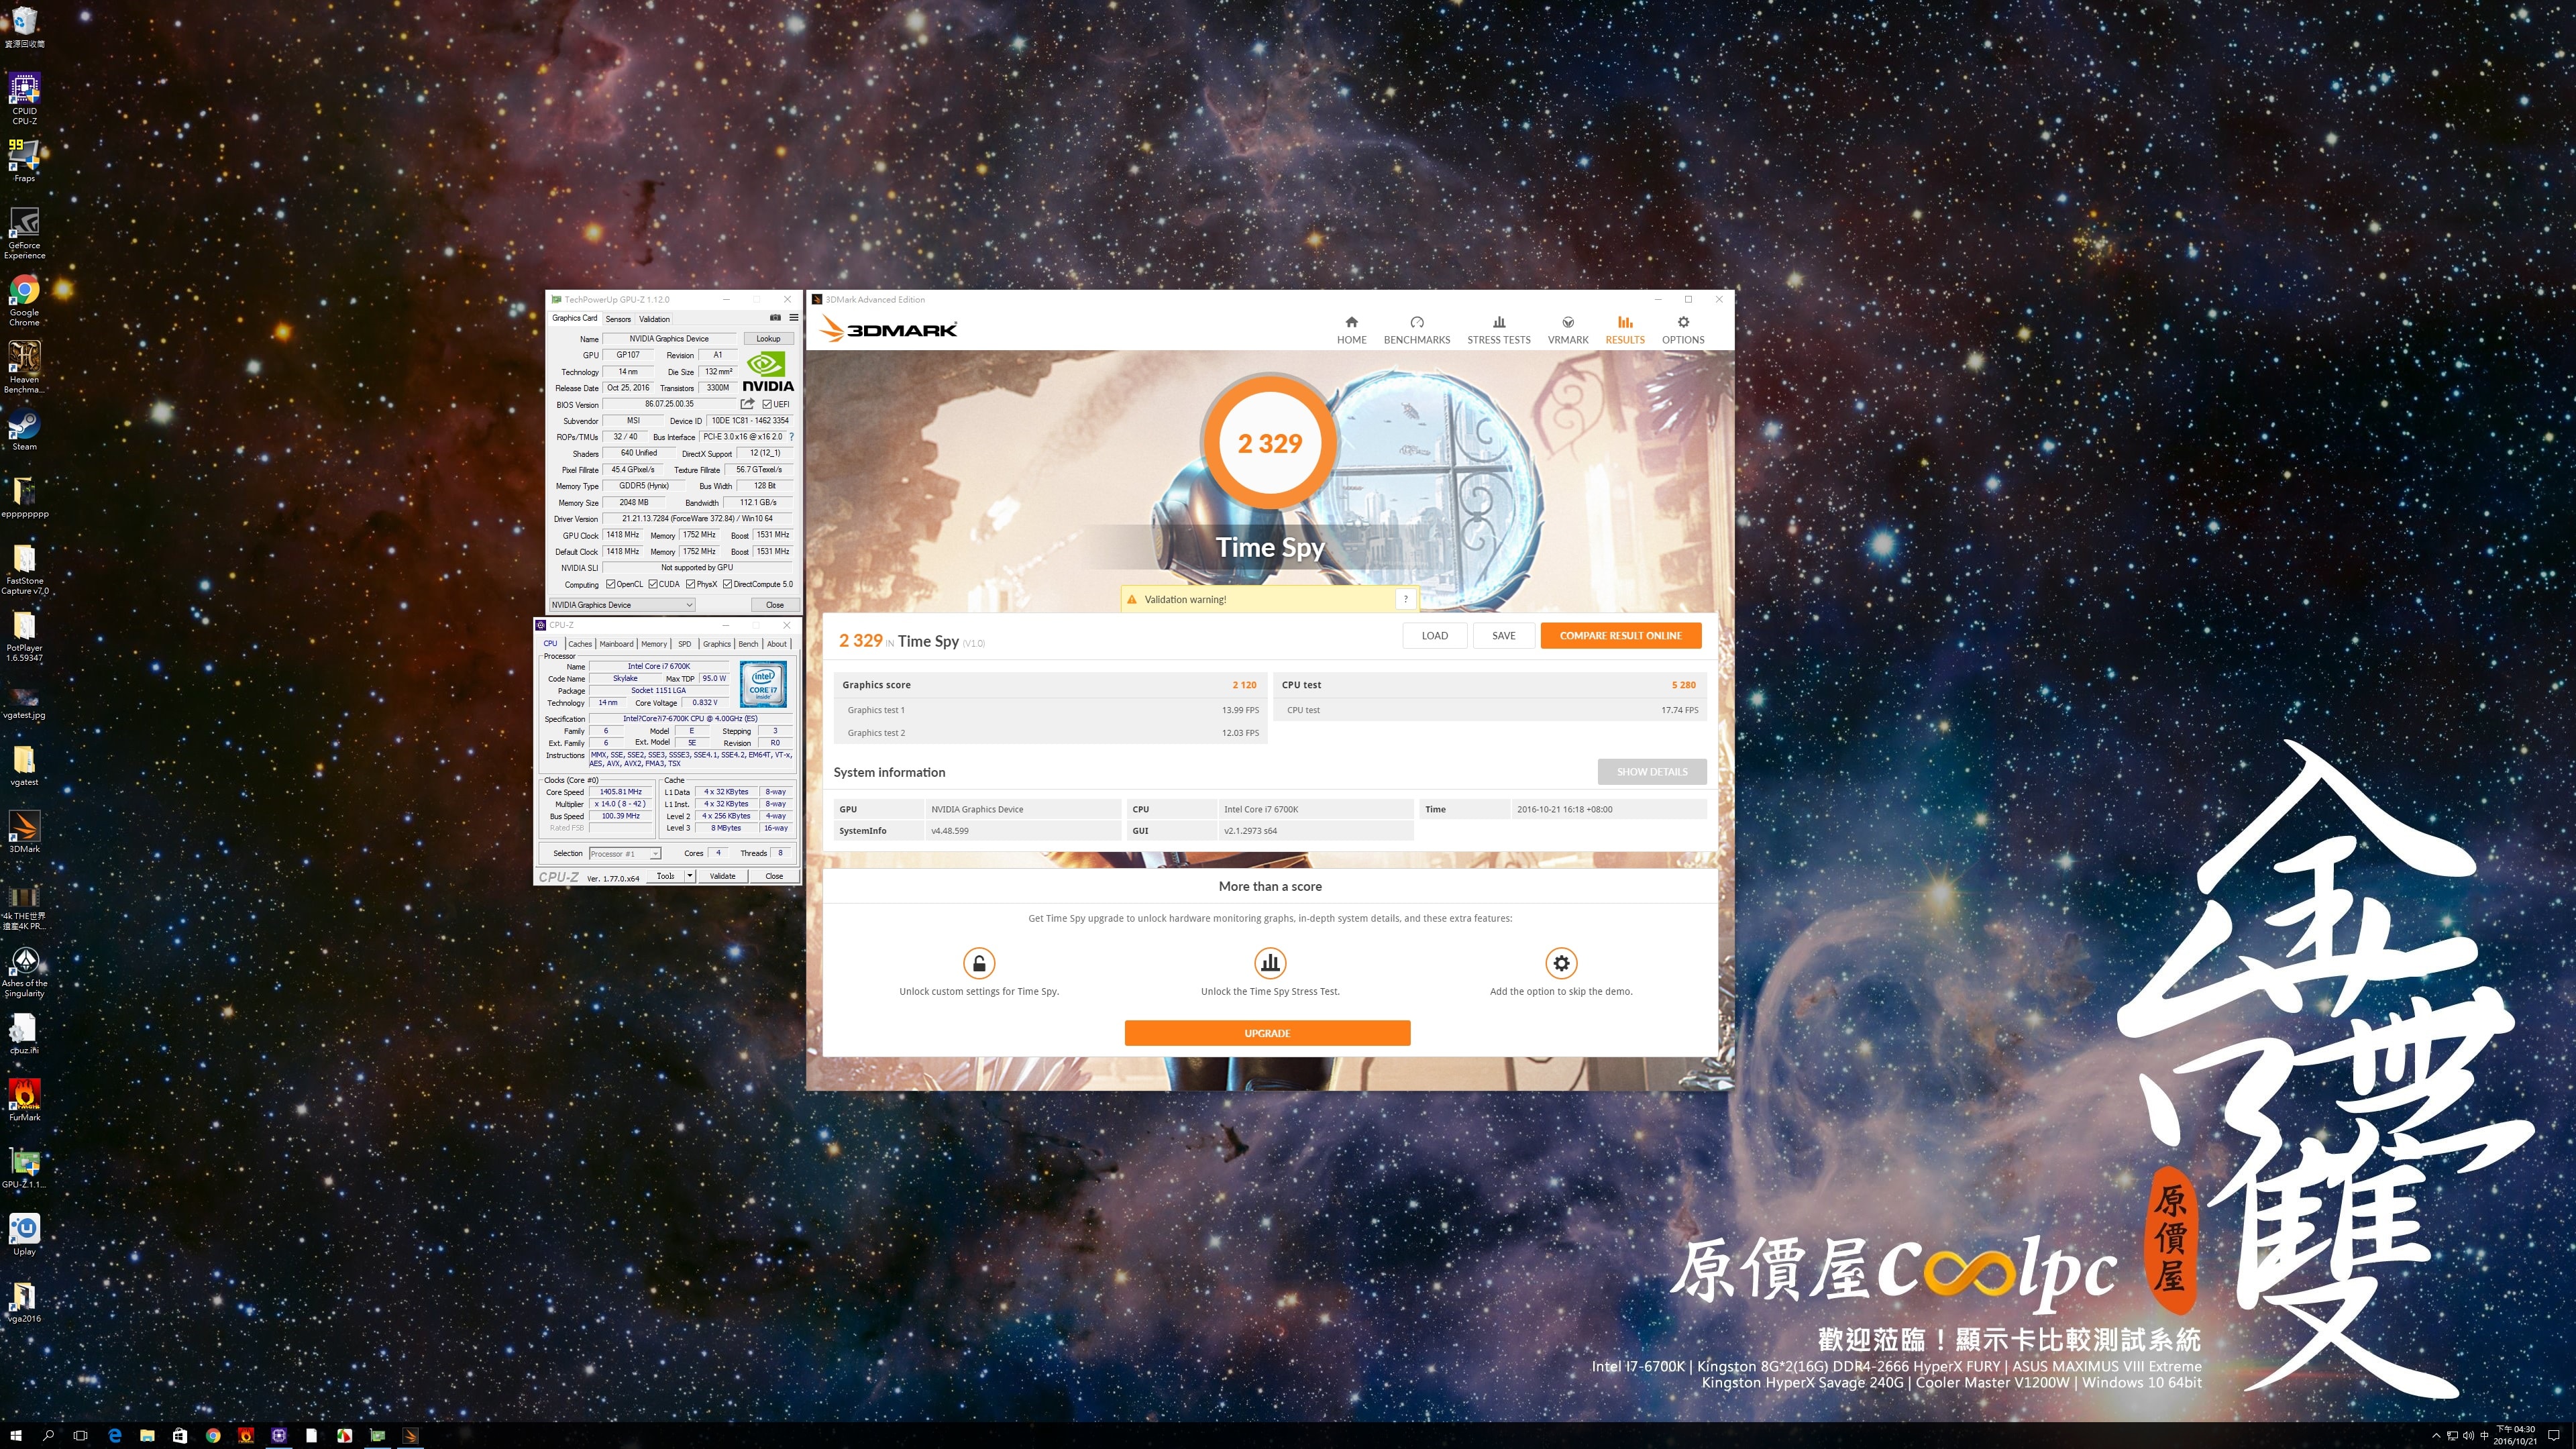This screenshot has height=1449, width=2576.
Task: Open Heaven Benchmark desktop icon
Action: click(24, 366)
